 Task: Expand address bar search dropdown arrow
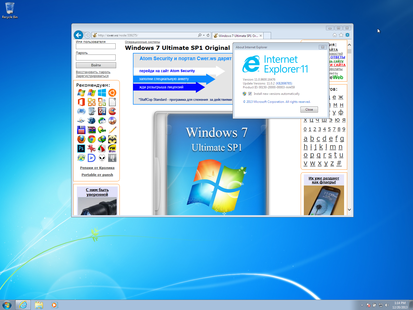coord(204,35)
